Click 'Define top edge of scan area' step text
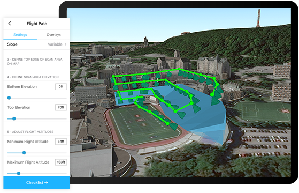 (x=35, y=62)
